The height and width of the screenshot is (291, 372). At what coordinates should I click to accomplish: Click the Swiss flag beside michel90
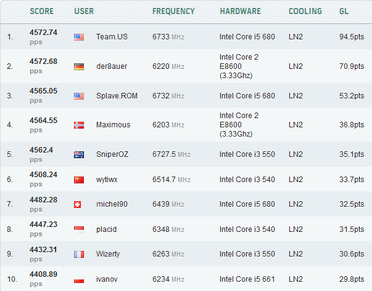tap(77, 204)
